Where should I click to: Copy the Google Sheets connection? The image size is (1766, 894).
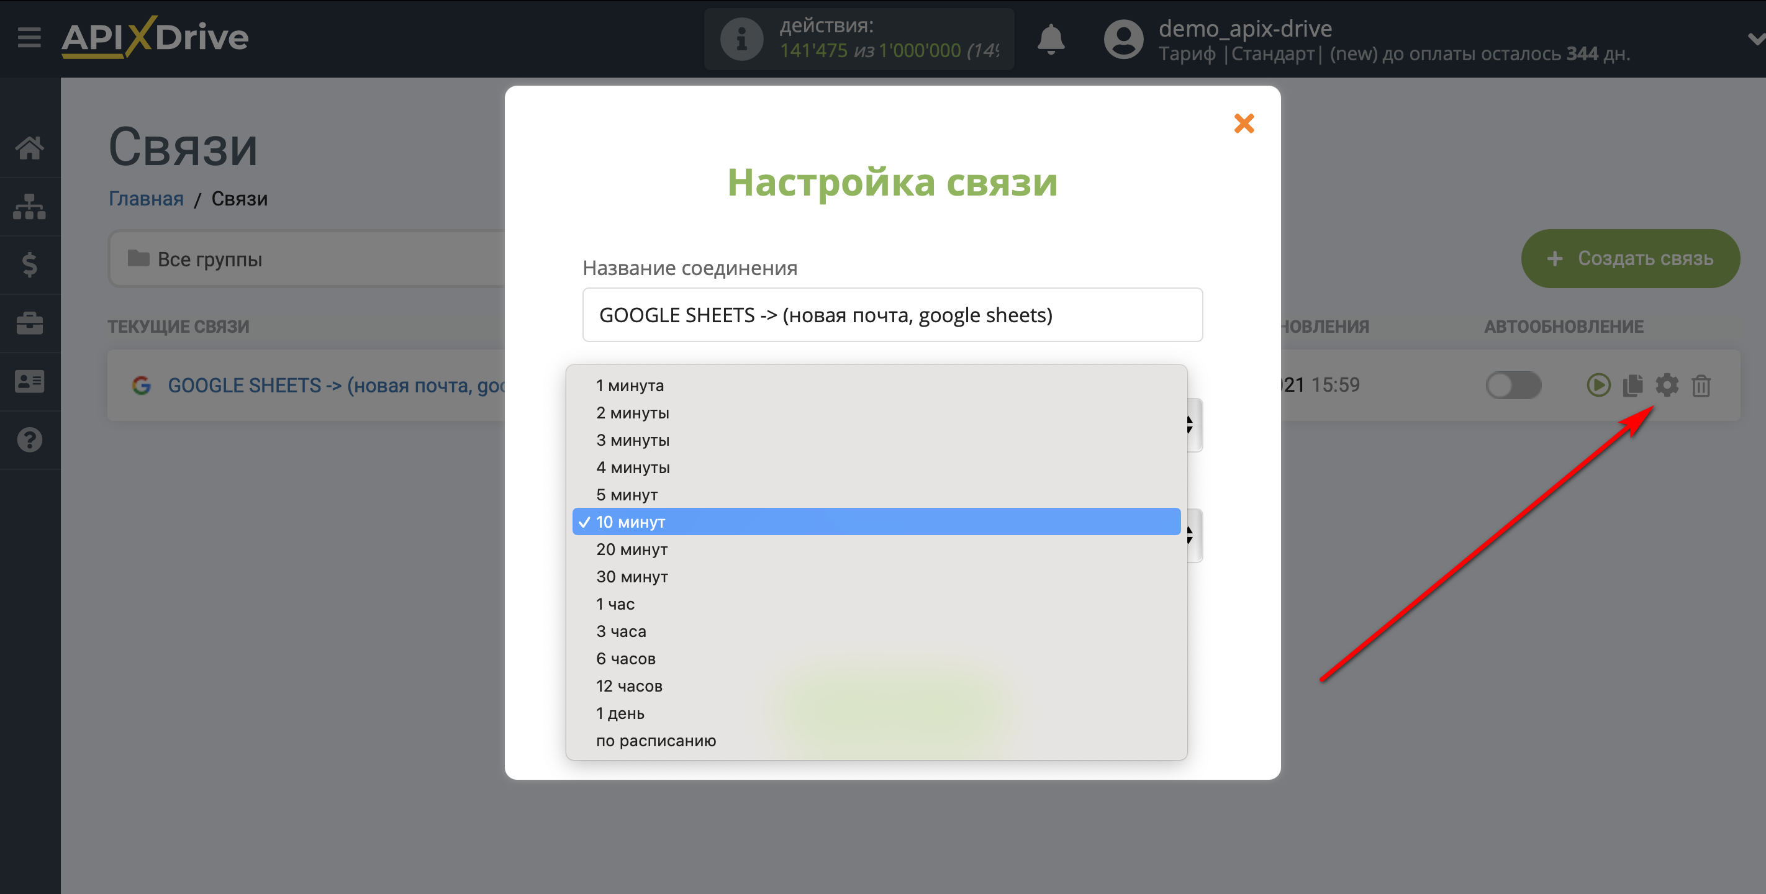pyautogui.click(x=1632, y=386)
